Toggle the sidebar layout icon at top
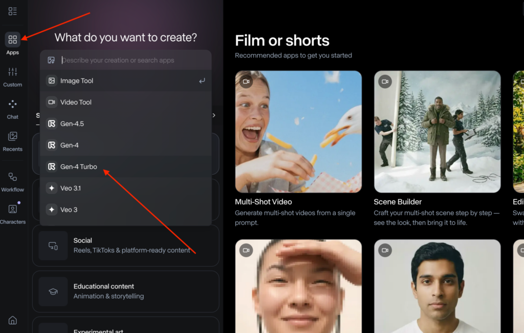Image resolution: width=524 pixels, height=333 pixels. point(13,11)
